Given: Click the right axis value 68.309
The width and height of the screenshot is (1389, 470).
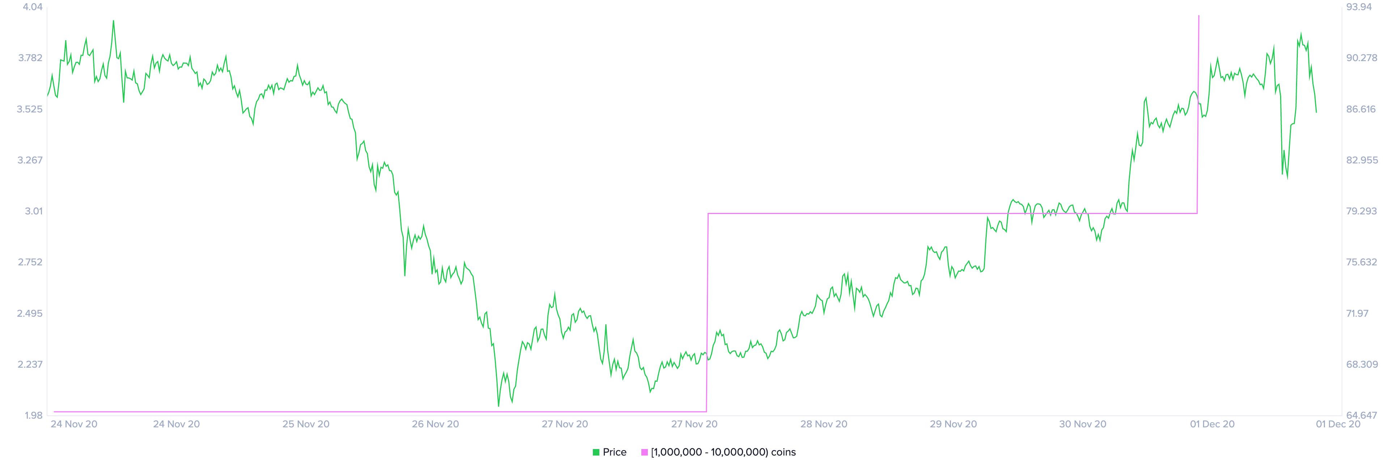Looking at the screenshot, I should (x=1362, y=364).
